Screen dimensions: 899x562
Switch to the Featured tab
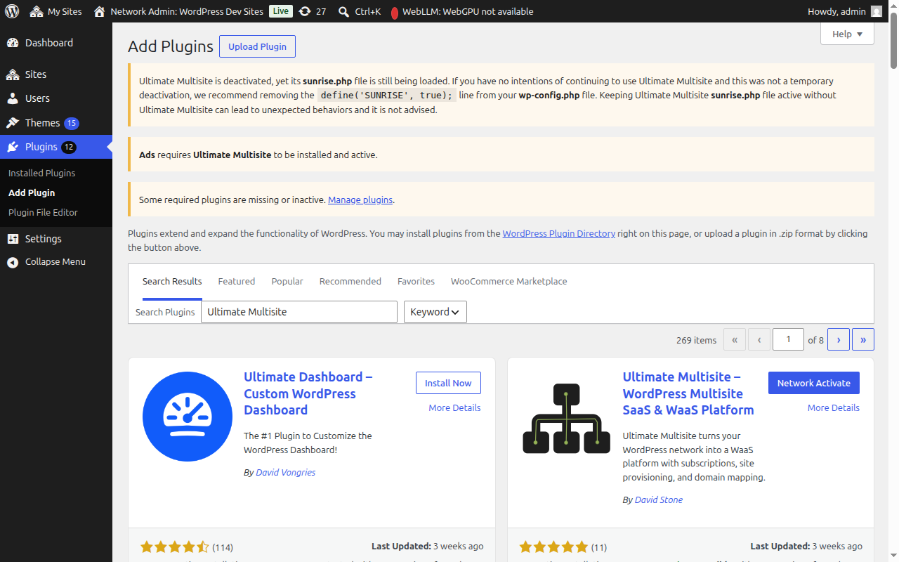(x=237, y=281)
